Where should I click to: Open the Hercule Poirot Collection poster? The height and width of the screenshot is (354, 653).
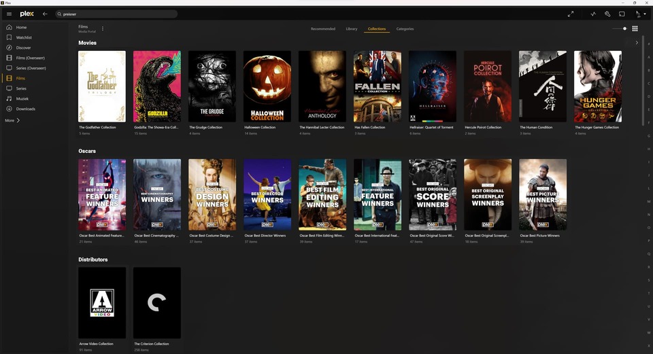[x=488, y=86]
